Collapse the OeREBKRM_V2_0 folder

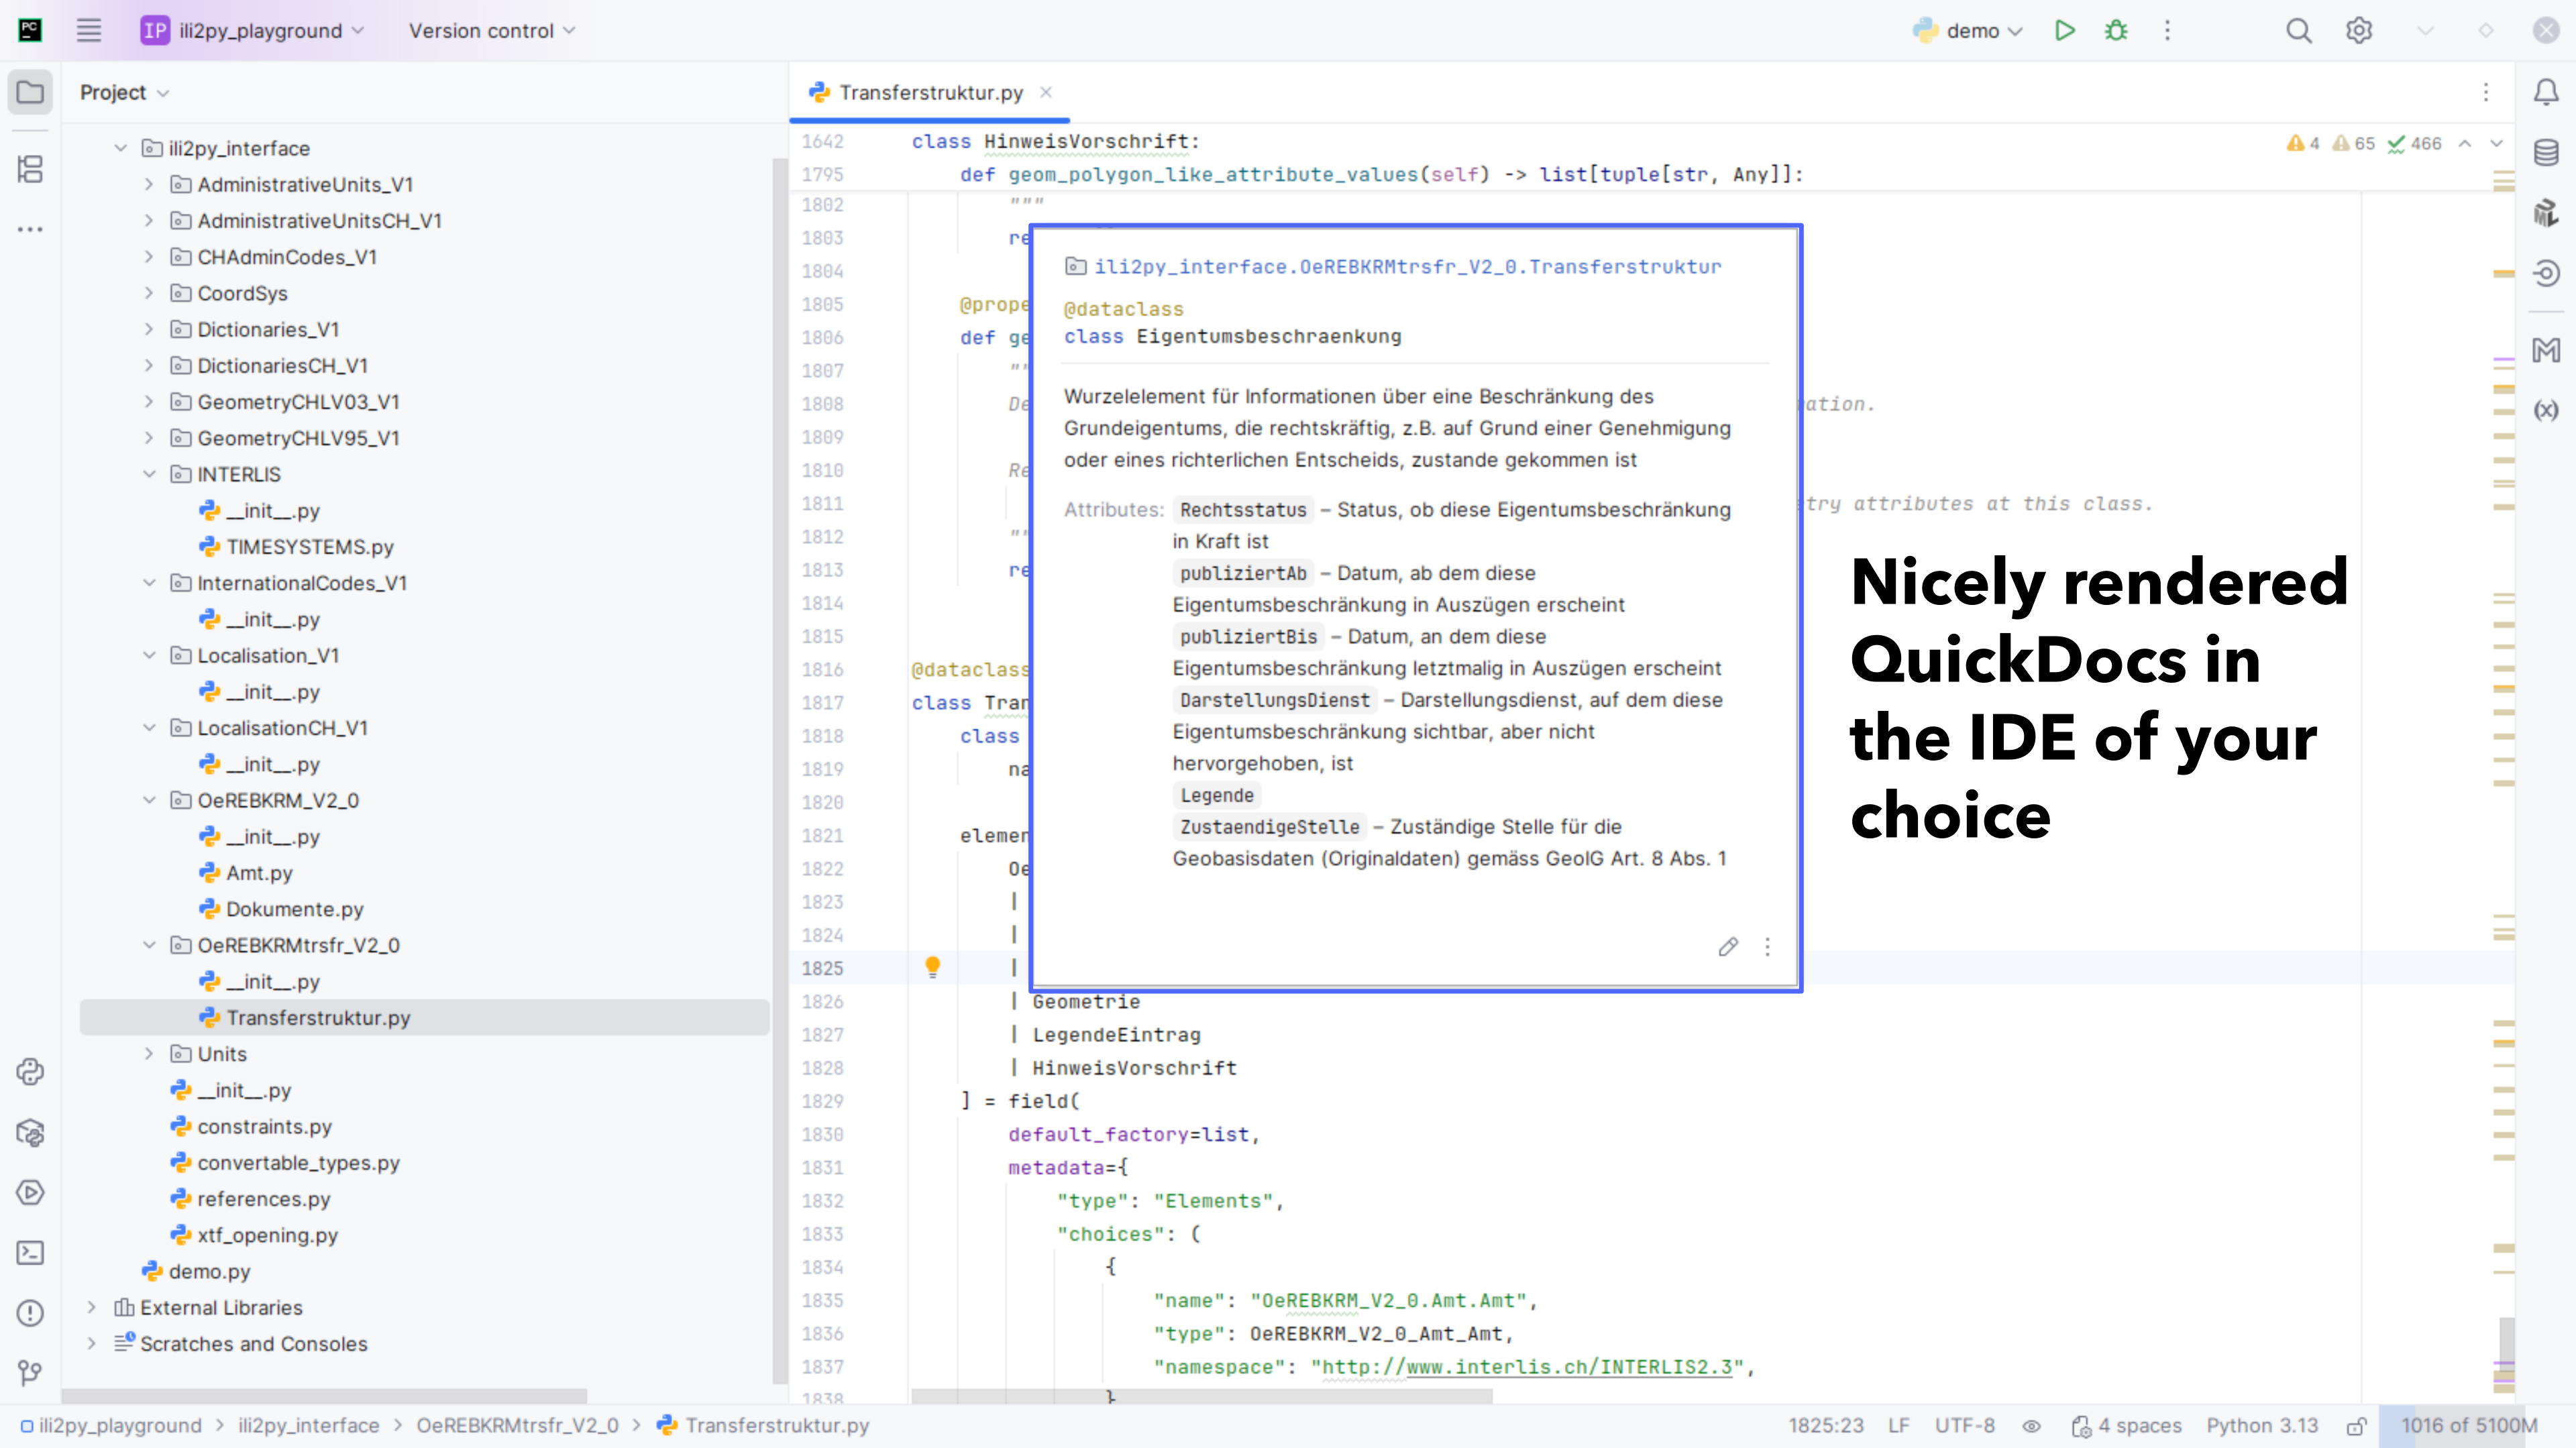pos(149,800)
